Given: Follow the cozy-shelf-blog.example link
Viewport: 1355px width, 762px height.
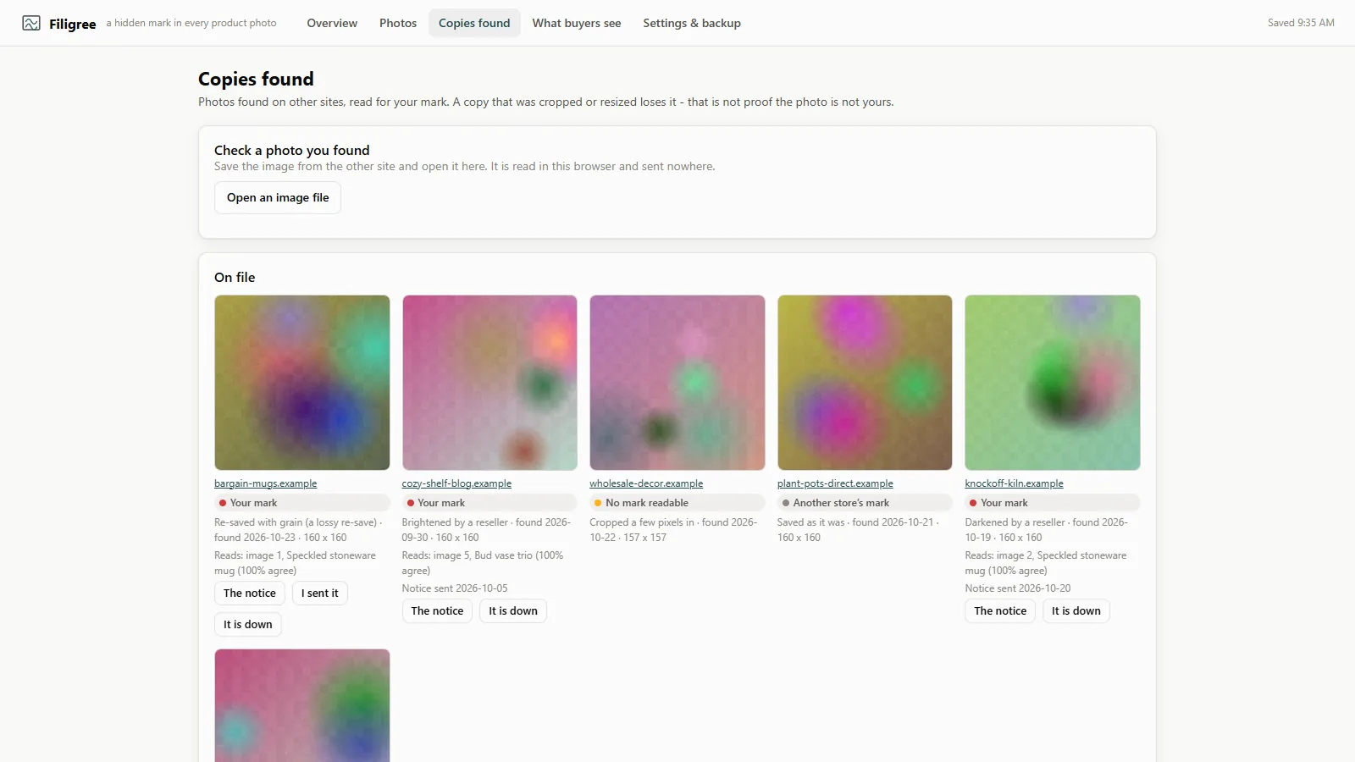Looking at the screenshot, I should click(456, 483).
